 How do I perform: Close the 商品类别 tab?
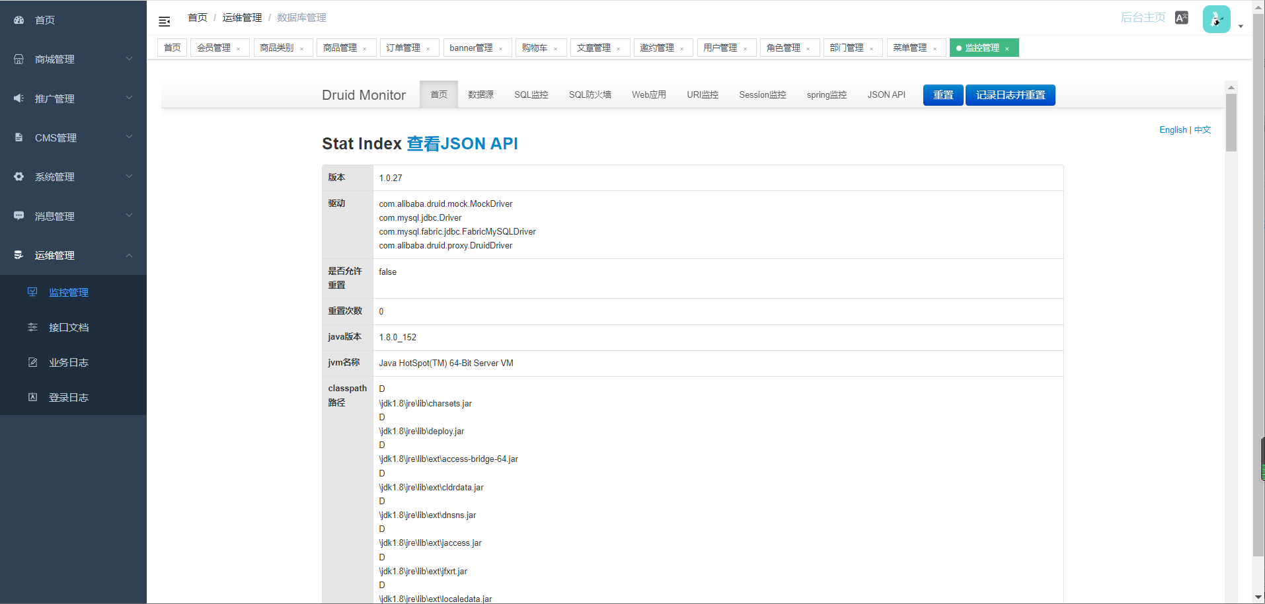click(x=302, y=48)
